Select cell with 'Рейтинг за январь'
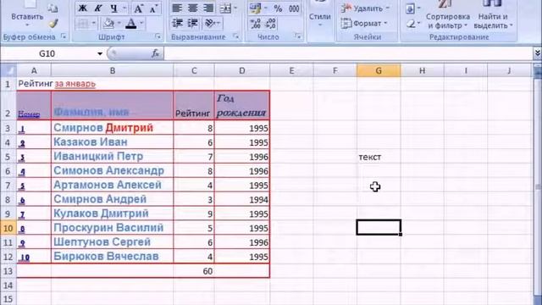Image resolution: width=542 pixels, height=305 pixels. tap(34, 84)
